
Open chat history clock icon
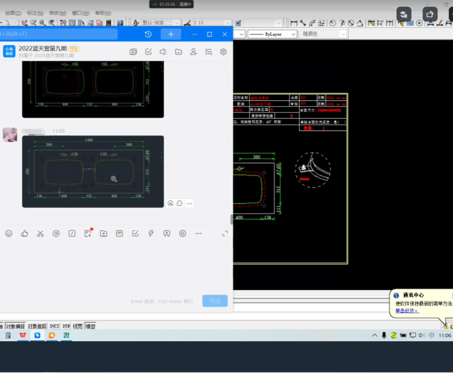148,34
